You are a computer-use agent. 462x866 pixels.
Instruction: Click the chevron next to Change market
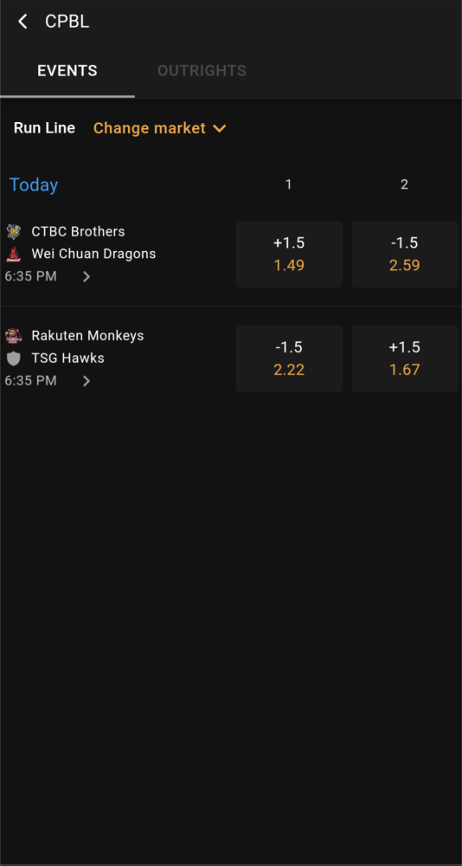[220, 129]
